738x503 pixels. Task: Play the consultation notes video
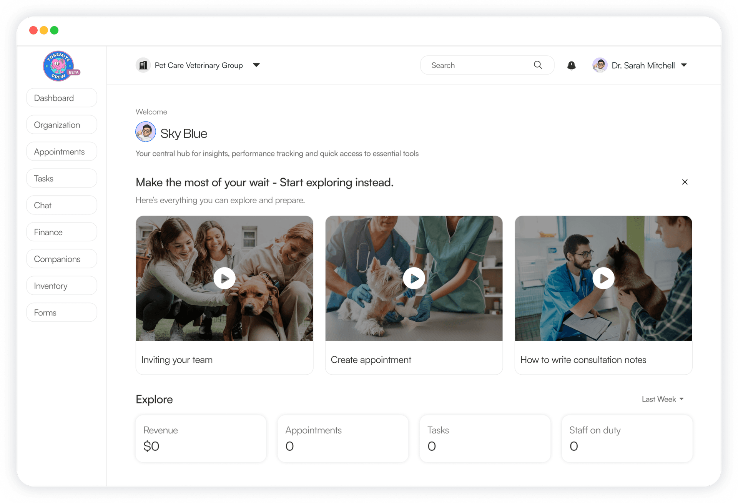[x=603, y=278]
